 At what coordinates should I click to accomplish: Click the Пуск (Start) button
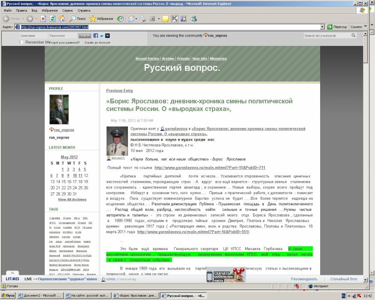point(8,296)
